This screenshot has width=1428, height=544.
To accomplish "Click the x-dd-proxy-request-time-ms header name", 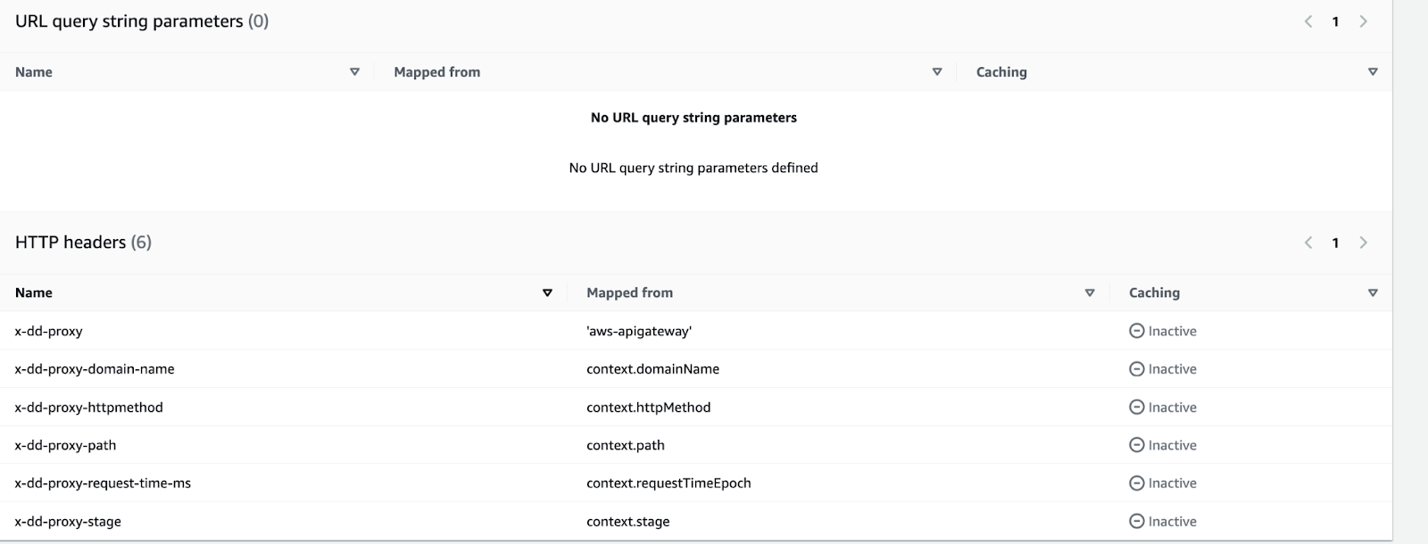I will 103,483.
